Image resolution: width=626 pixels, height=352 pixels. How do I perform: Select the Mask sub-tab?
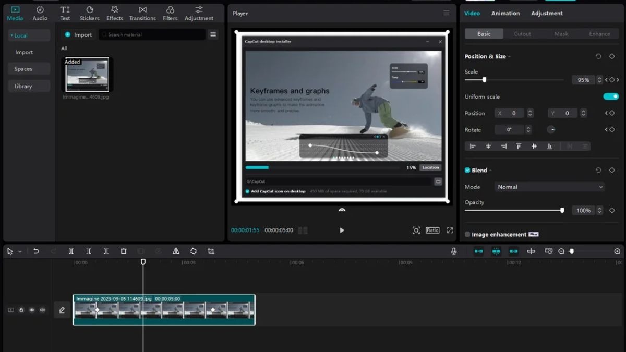coord(561,34)
